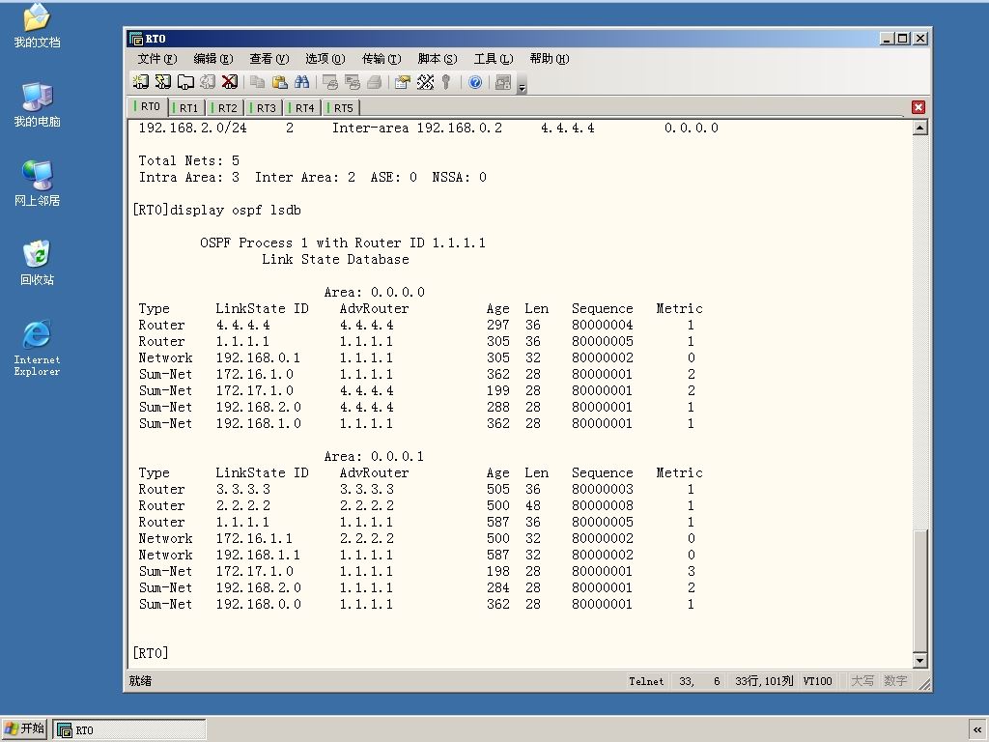Select Internet Explorer desktop icon
The width and height of the screenshot is (989, 742).
coord(37,348)
